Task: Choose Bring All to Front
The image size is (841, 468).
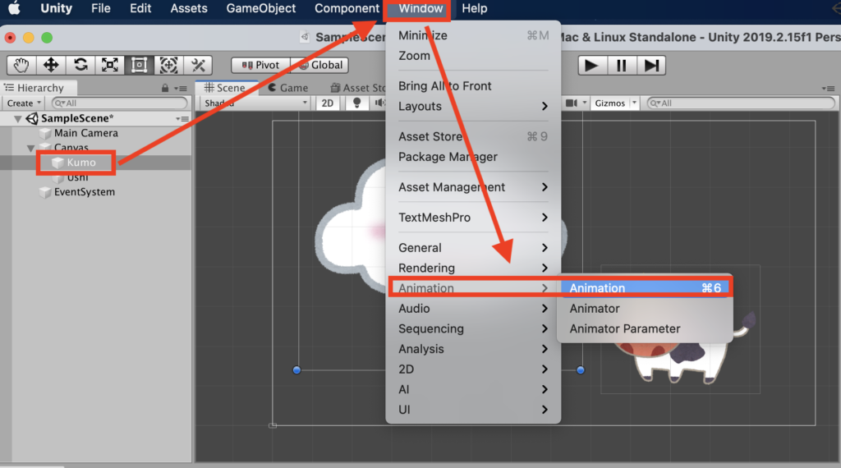Action: pos(473,85)
